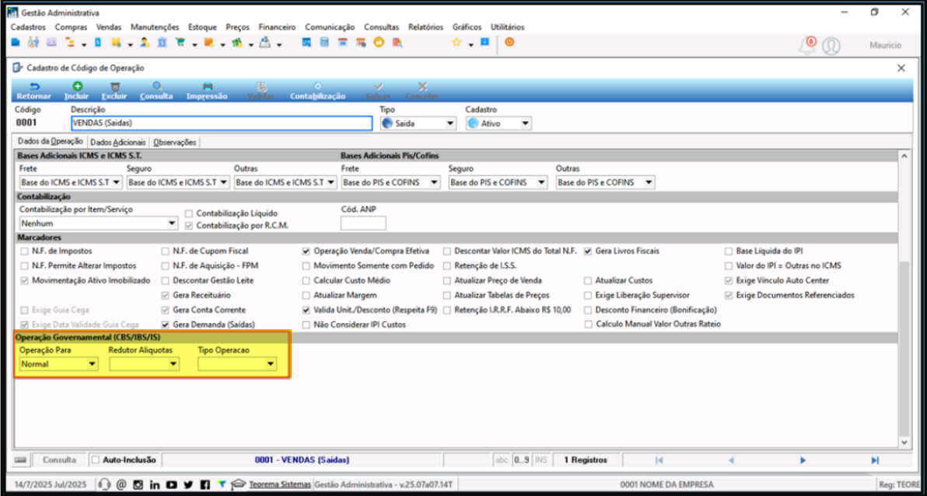Click the vertical scrollbar up arrow

[x=904, y=156]
